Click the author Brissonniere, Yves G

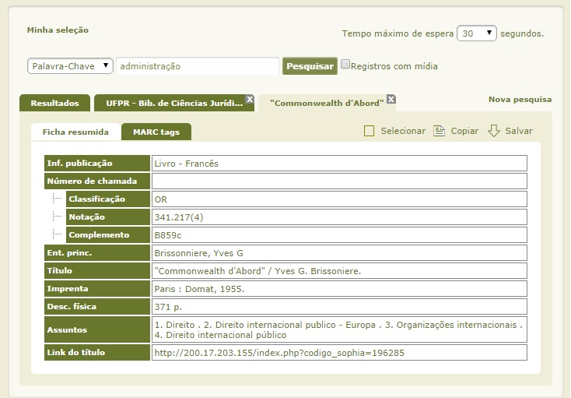click(198, 253)
